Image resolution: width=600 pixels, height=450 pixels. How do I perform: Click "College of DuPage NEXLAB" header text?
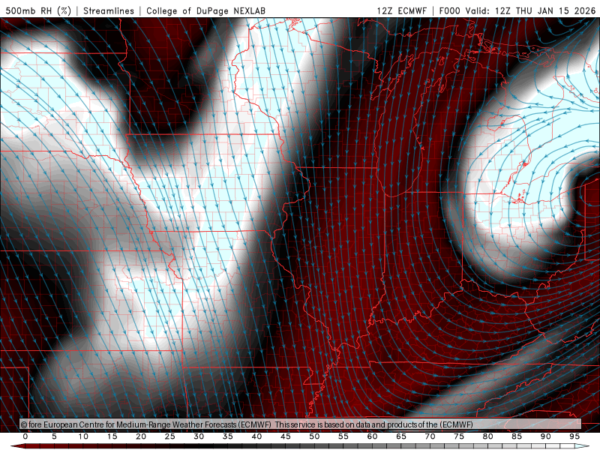[x=205, y=10]
